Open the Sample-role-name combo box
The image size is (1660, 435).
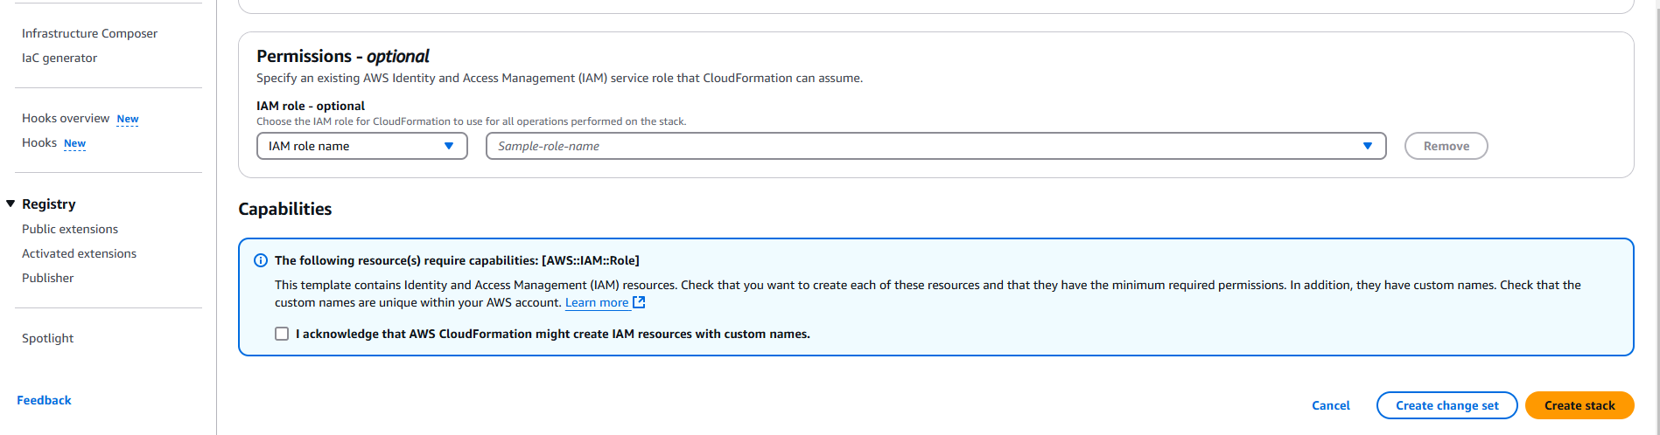click(936, 146)
